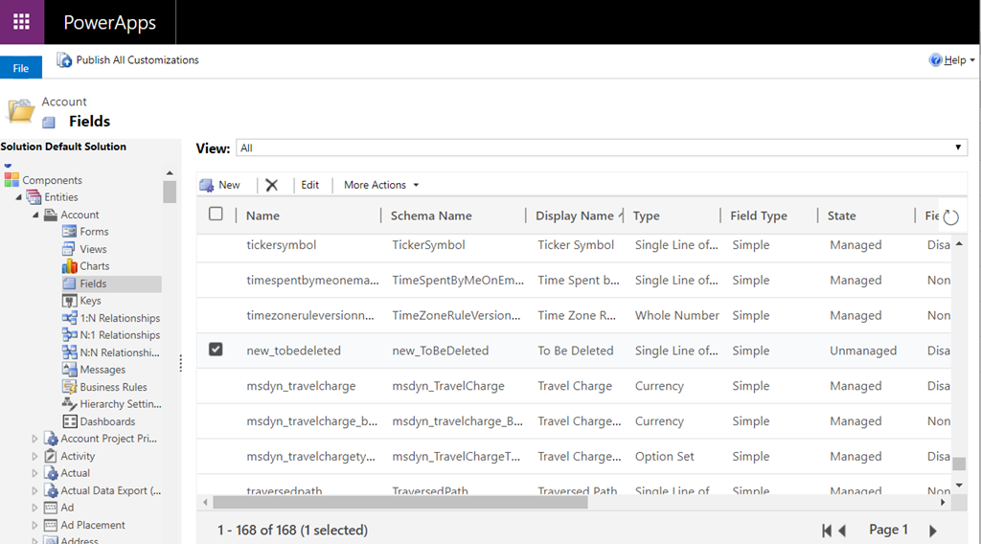Go to next page arrow
Image resolution: width=981 pixels, height=544 pixels.
[933, 531]
